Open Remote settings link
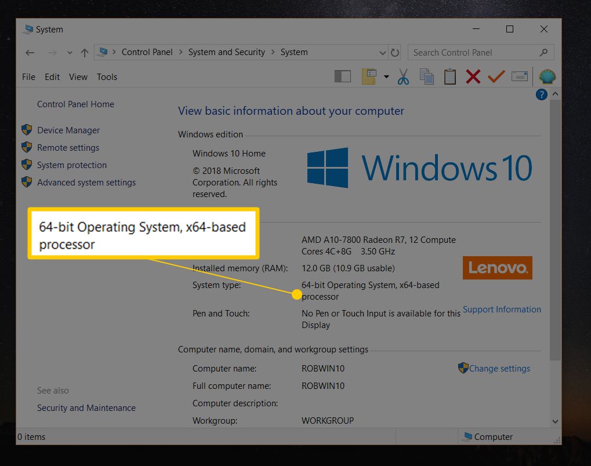 68,147
